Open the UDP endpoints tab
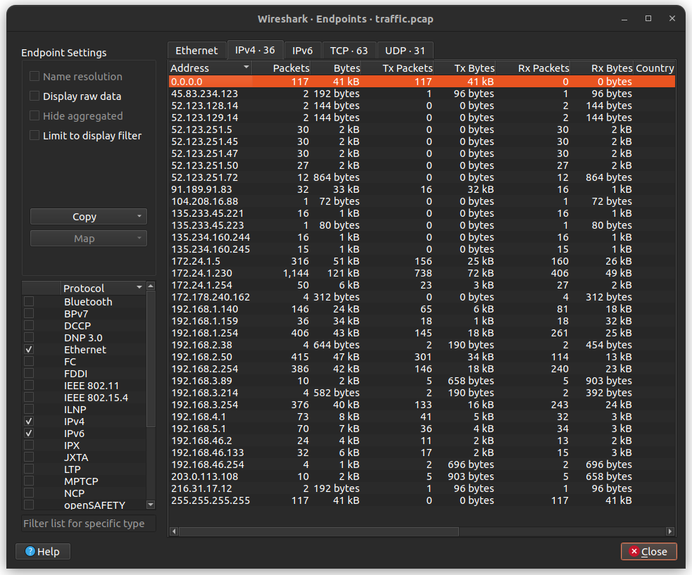The height and width of the screenshot is (575, 692). tap(404, 50)
